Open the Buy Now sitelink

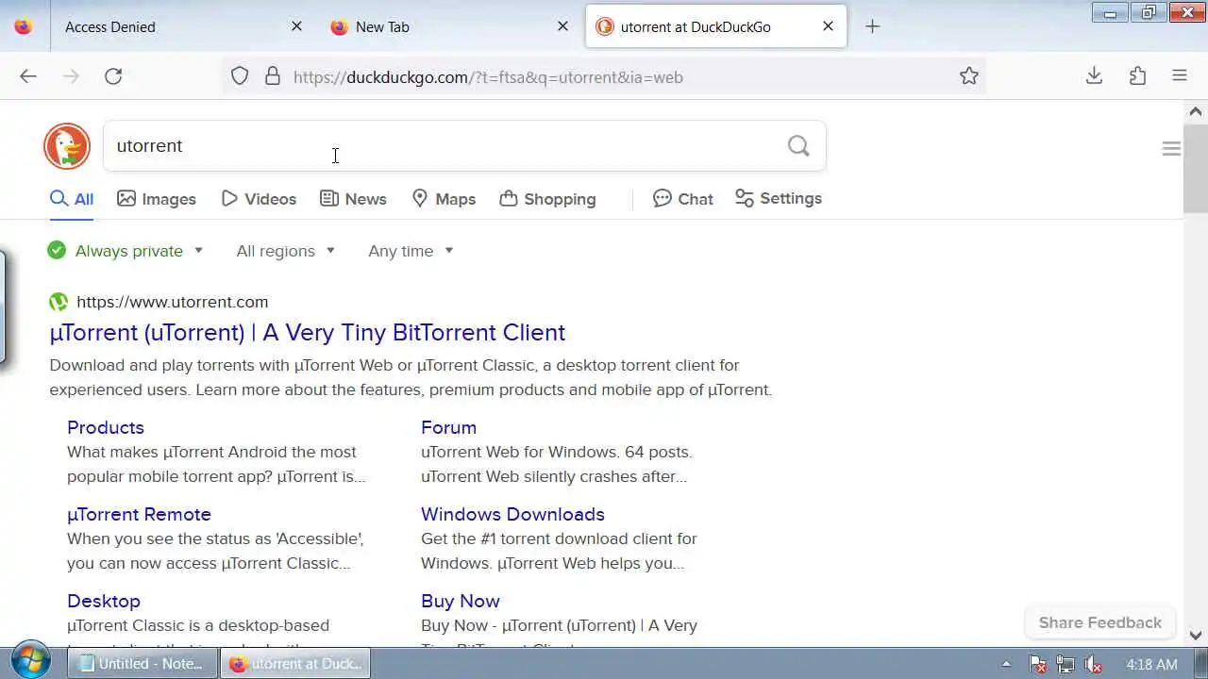point(461,601)
